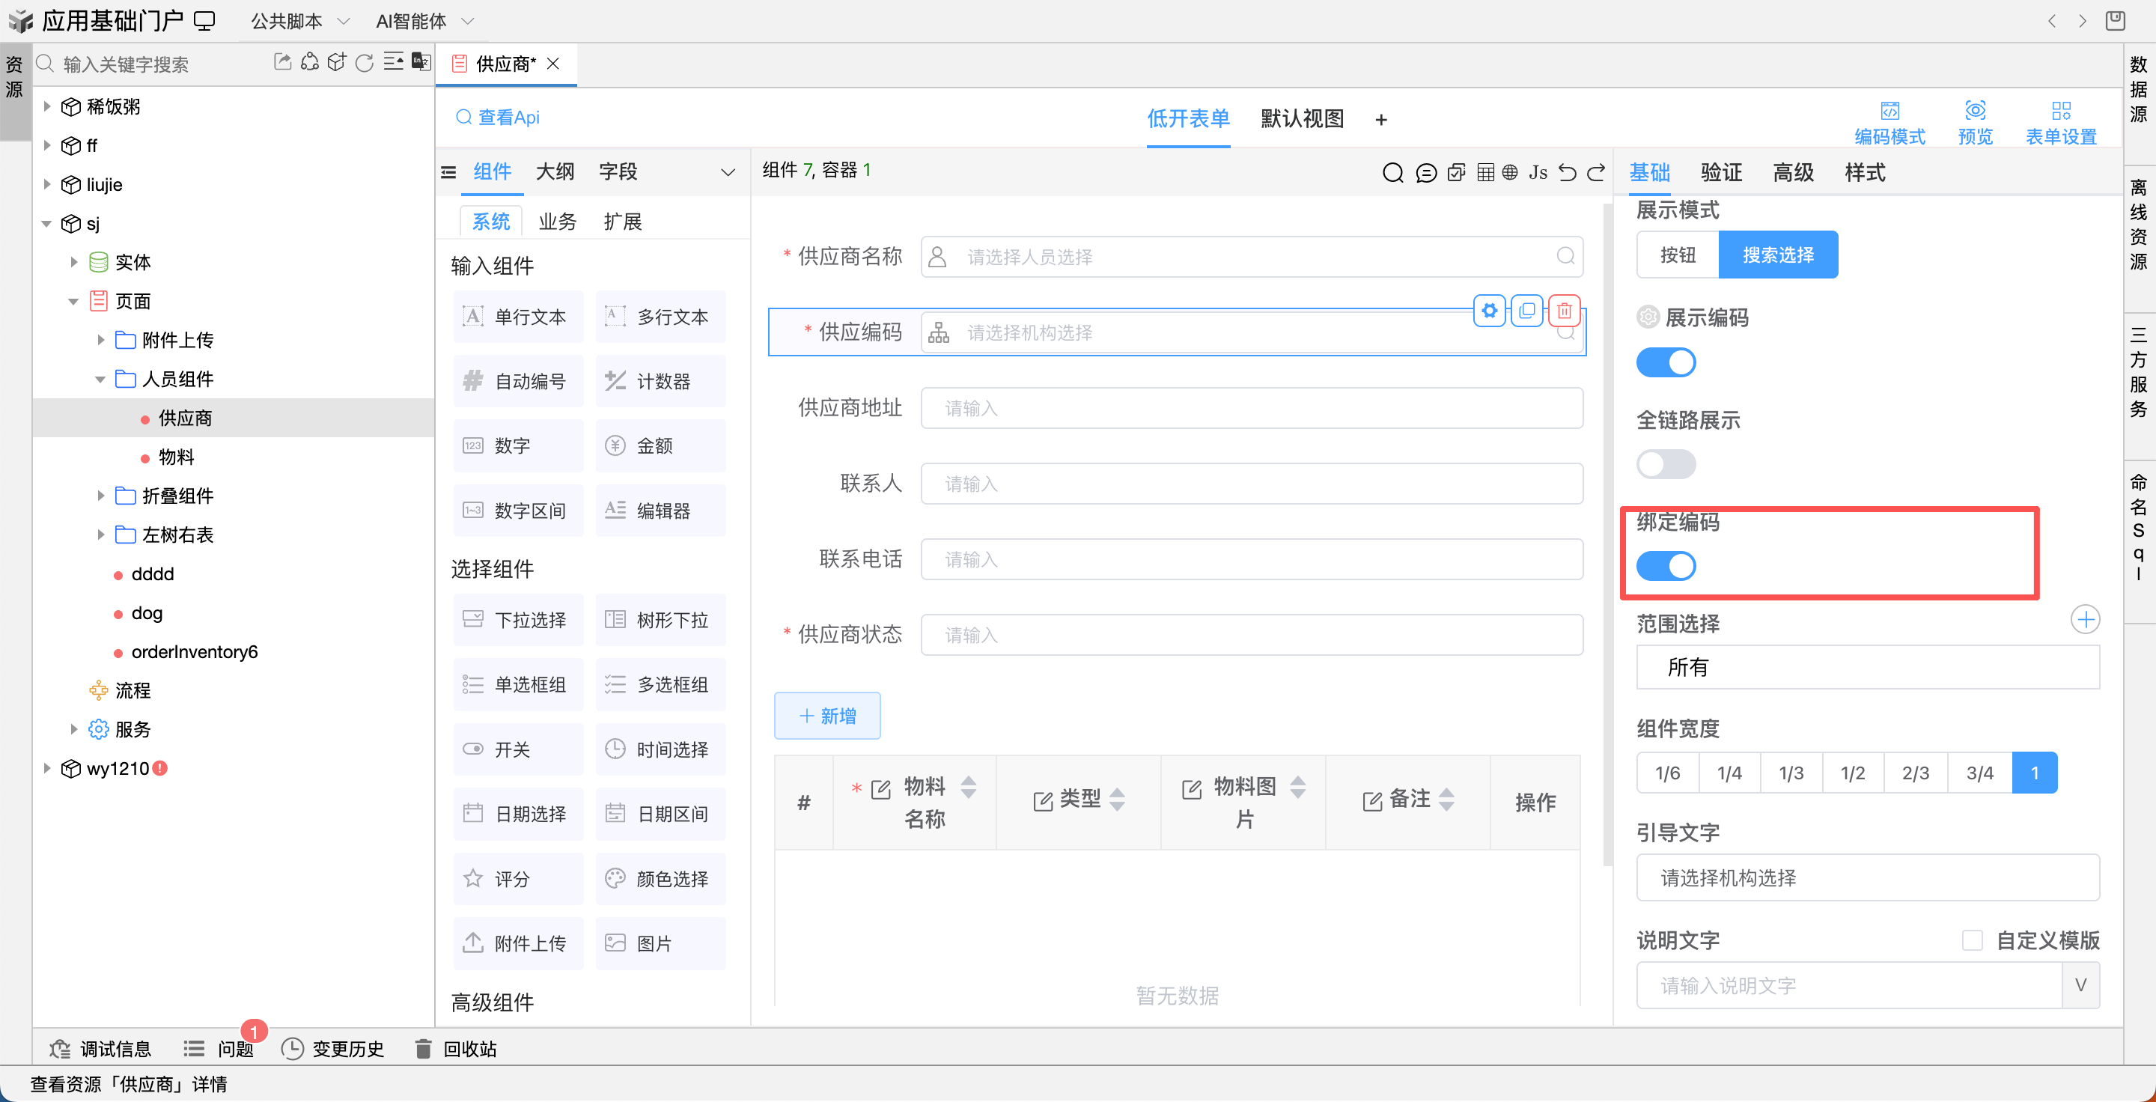The width and height of the screenshot is (2156, 1102).
Task: Open the Js script editor icon
Action: (1538, 172)
